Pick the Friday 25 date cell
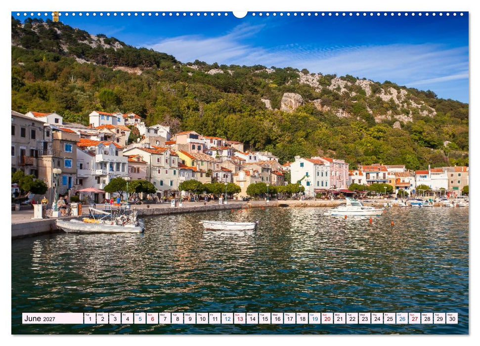 click(x=390, y=318)
